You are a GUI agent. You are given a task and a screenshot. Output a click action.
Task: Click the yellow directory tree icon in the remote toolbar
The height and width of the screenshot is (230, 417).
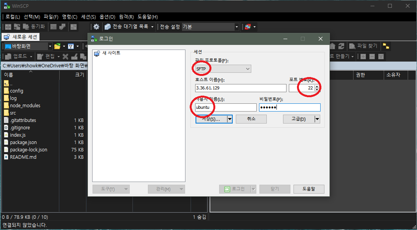pyautogui.click(x=386, y=46)
